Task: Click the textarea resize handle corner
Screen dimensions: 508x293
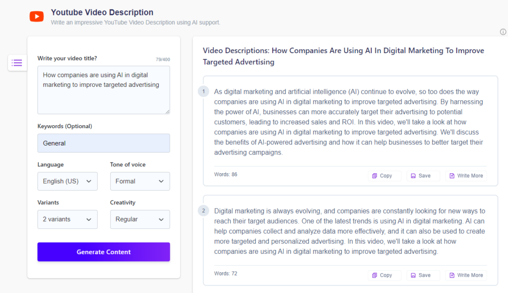Action: pos(167,111)
